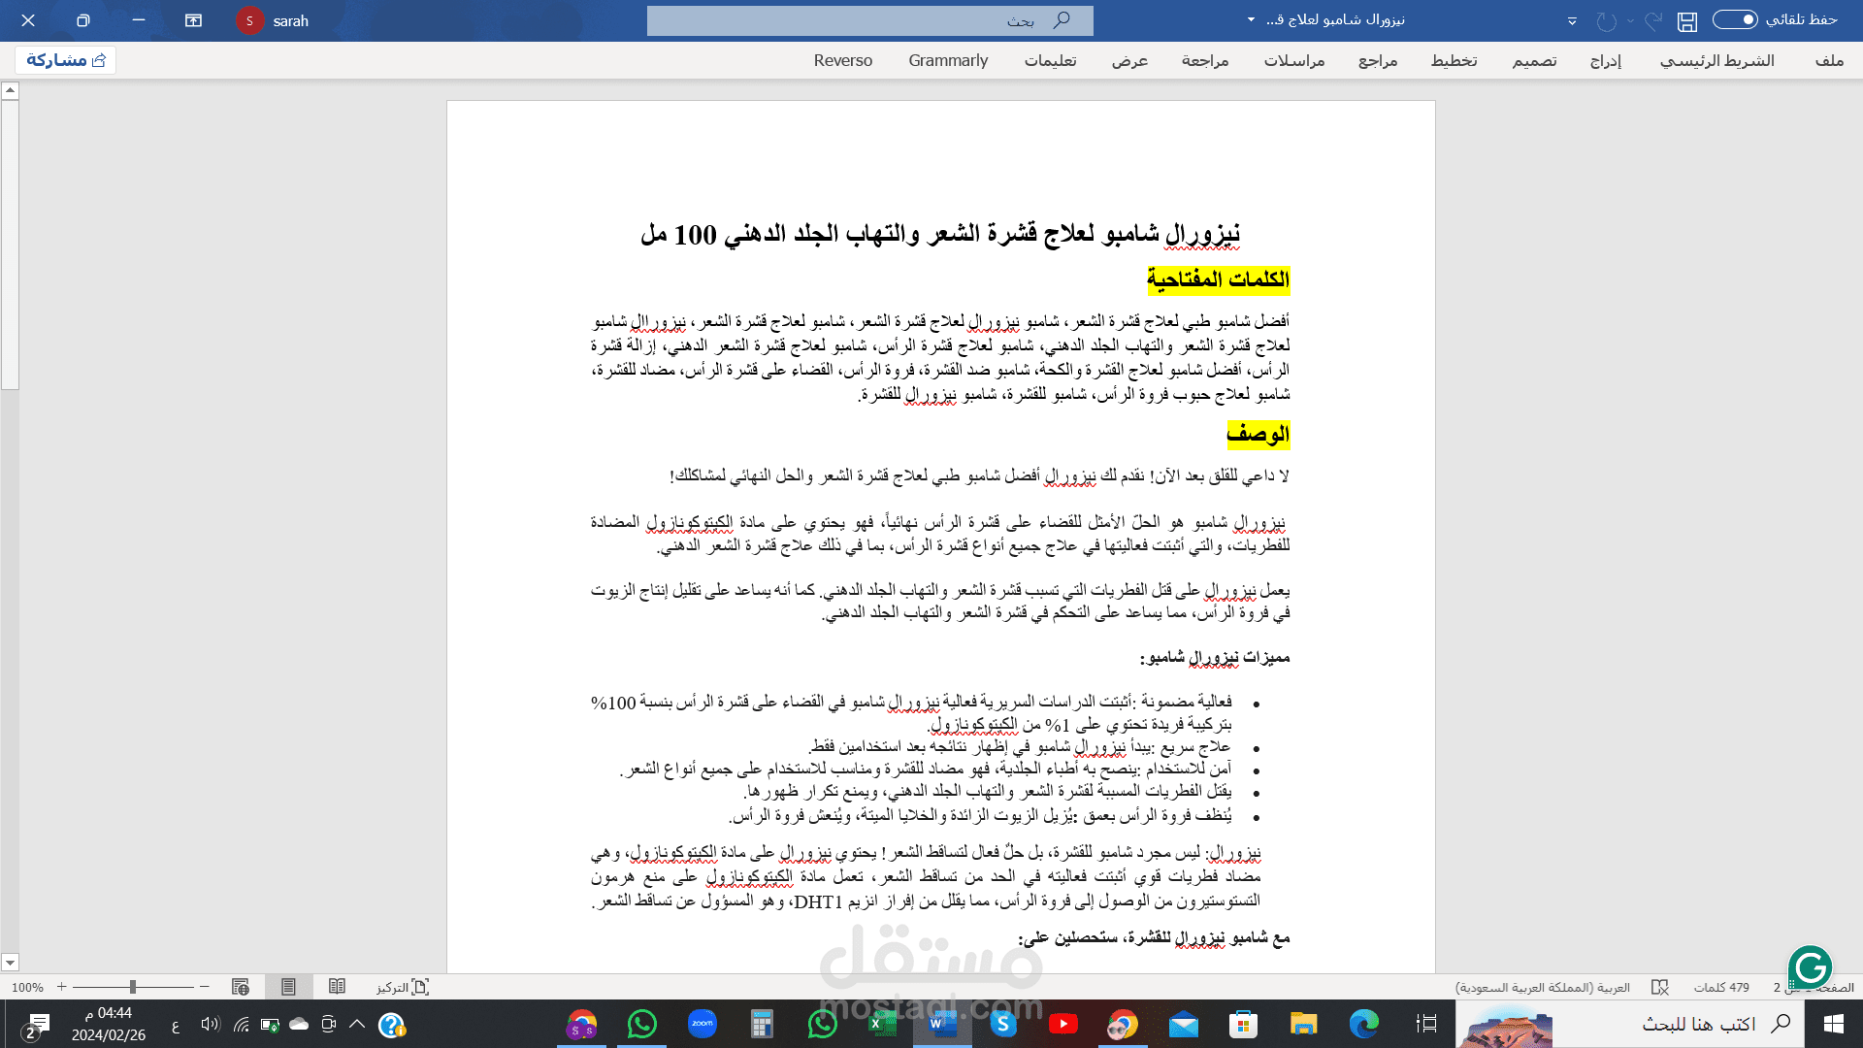Open the Layout (تخطيط) tab
Viewport: 1863px width, 1048px height.
(x=1454, y=60)
